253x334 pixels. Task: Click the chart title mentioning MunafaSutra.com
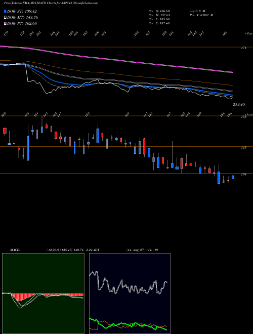pyautogui.click(x=51, y=3)
